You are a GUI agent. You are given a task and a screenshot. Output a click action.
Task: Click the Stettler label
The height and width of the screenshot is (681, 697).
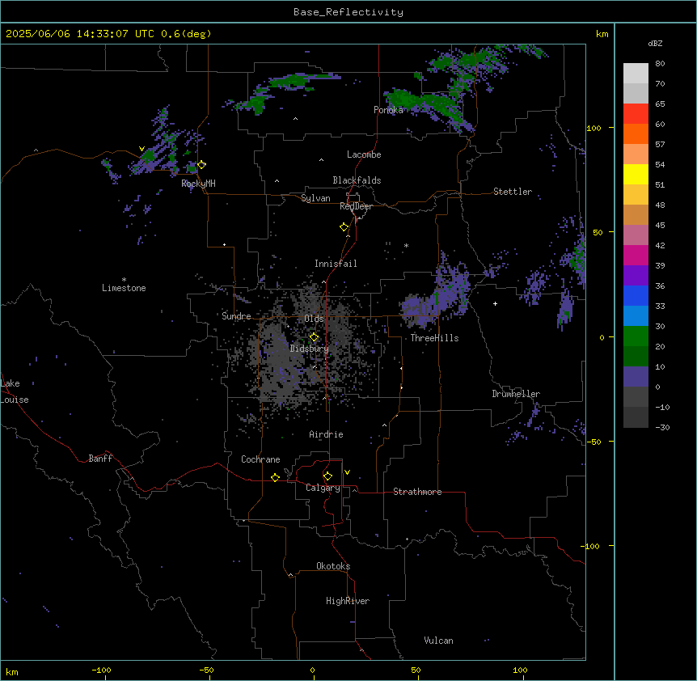click(513, 192)
